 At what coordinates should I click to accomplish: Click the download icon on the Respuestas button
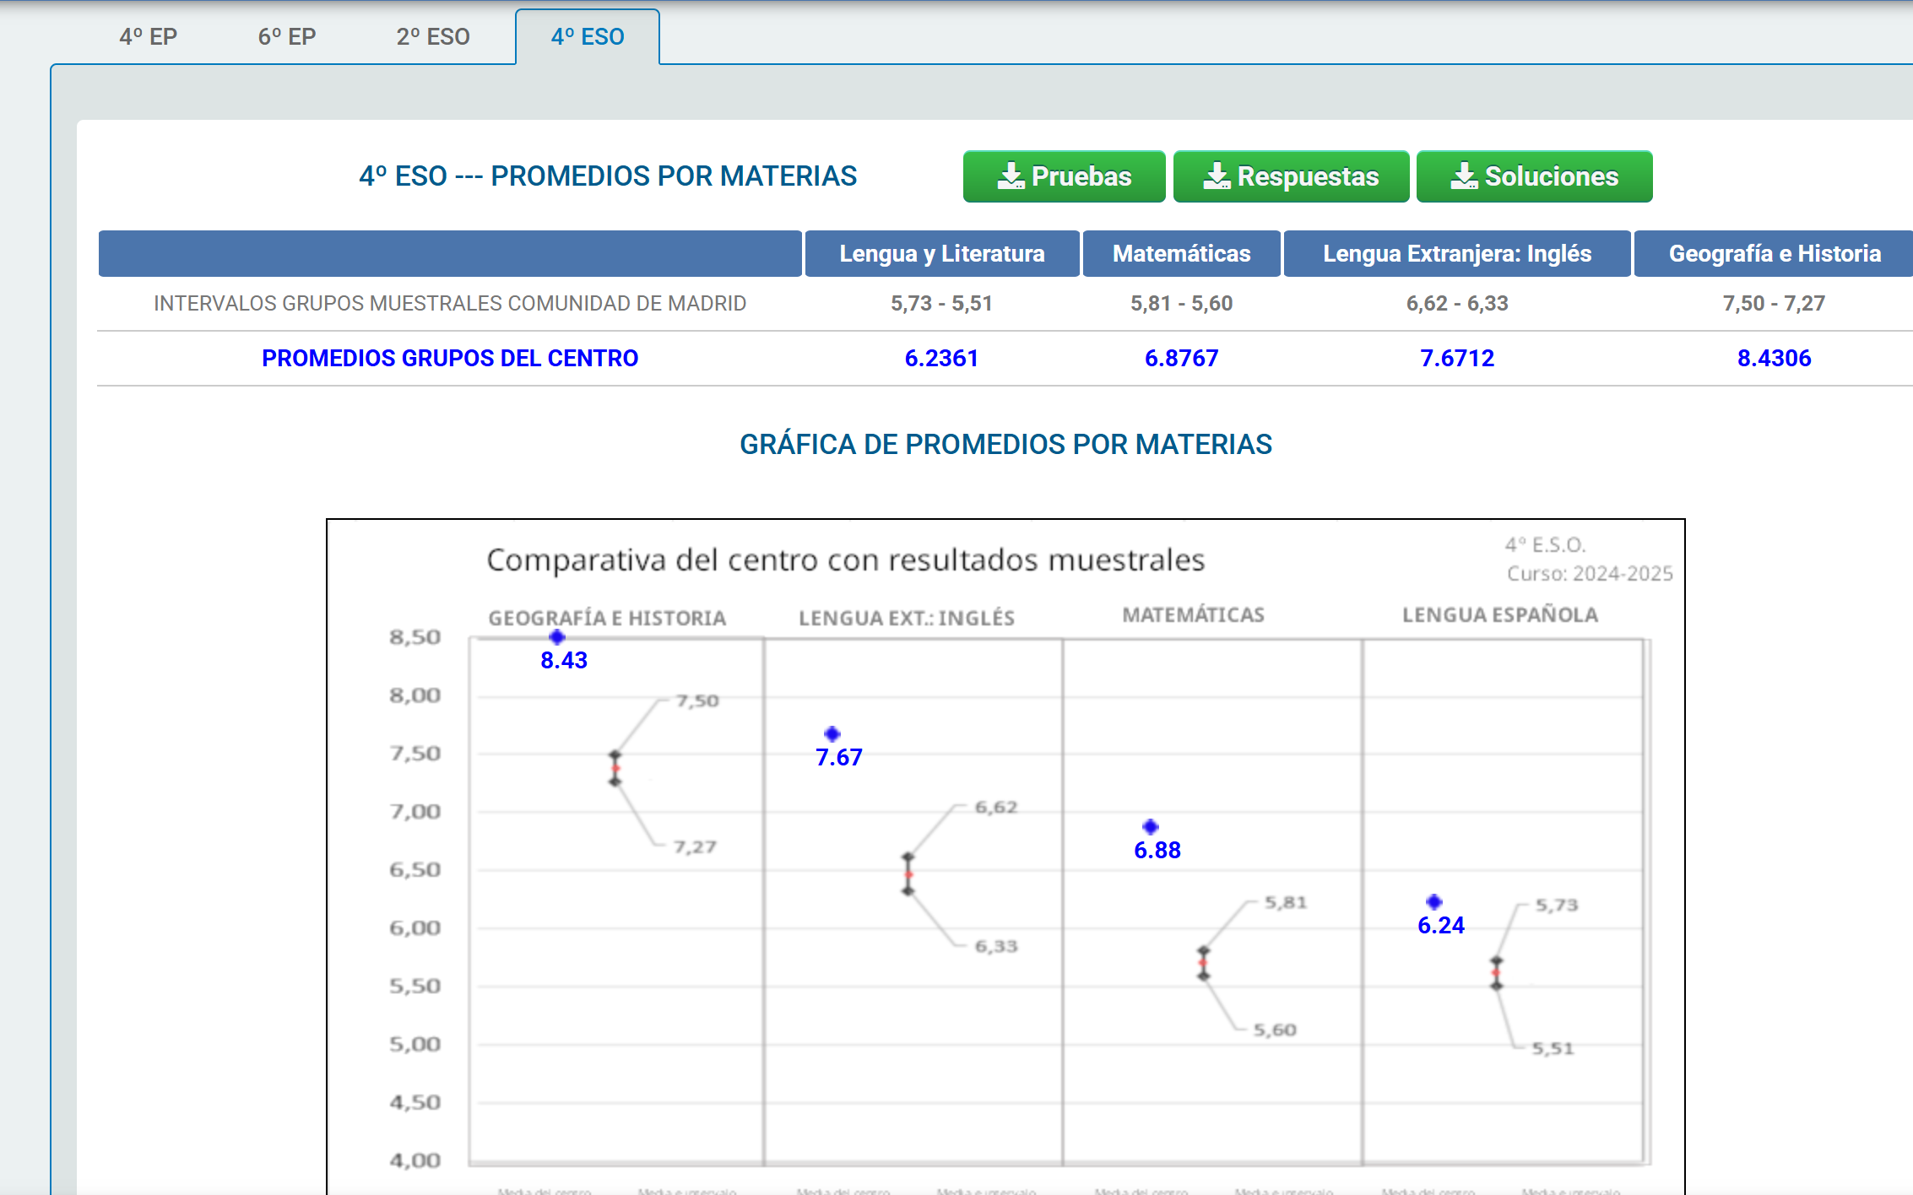[x=1217, y=176]
